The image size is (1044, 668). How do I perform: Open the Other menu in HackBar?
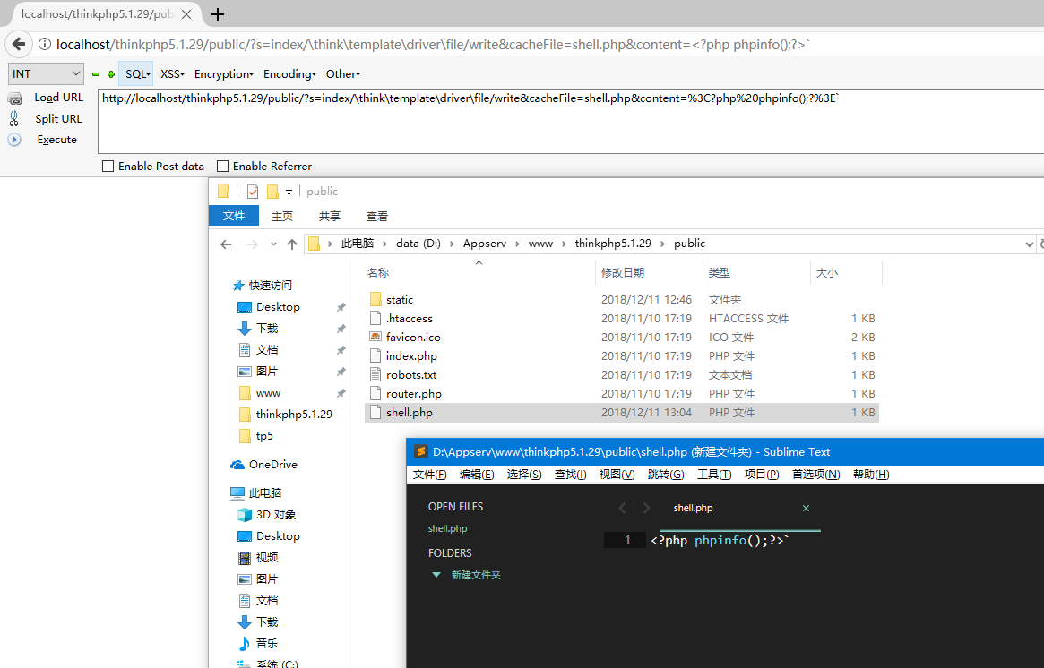coord(343,73)
